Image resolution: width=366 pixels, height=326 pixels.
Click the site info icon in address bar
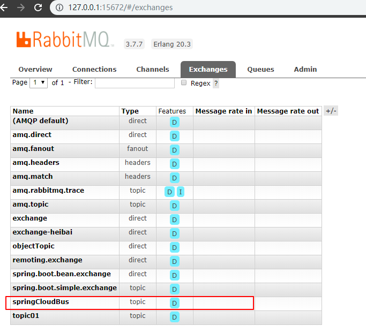[x=59, y=7]
